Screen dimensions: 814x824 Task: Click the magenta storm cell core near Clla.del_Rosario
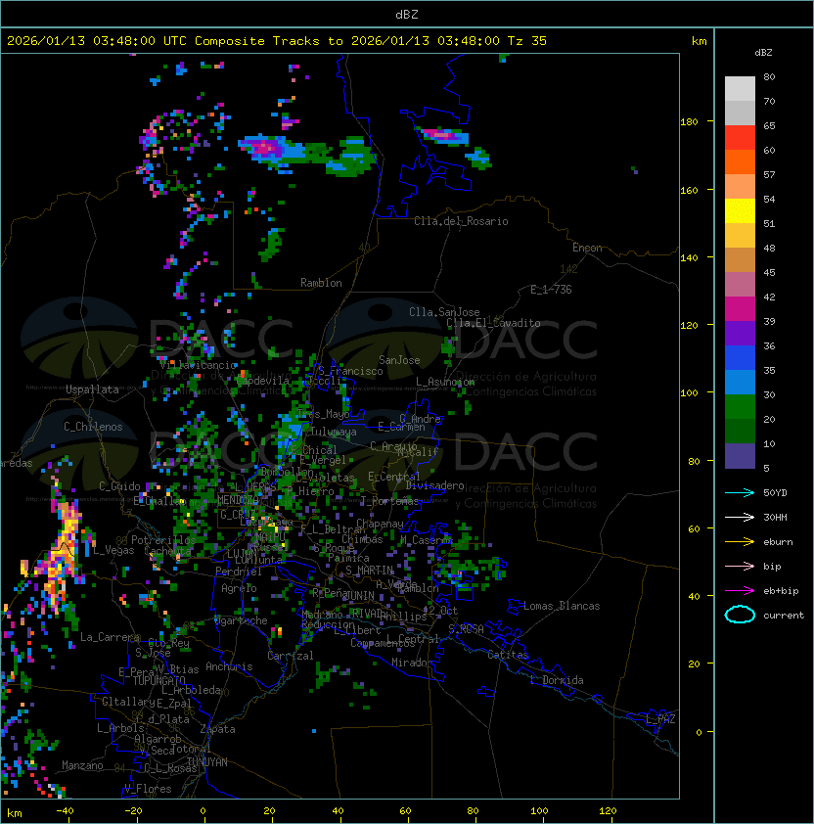pos(440,134)
